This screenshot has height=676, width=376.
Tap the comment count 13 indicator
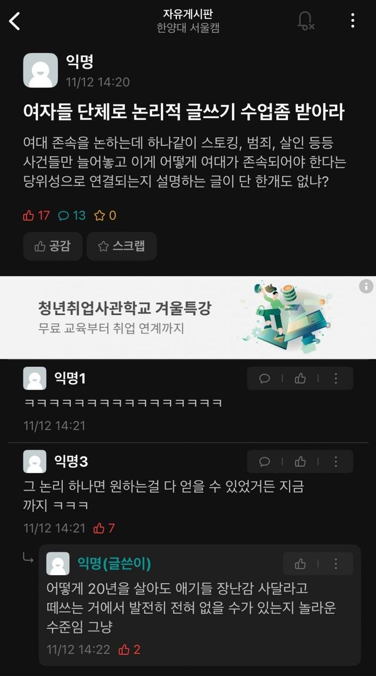coord(72,215)
